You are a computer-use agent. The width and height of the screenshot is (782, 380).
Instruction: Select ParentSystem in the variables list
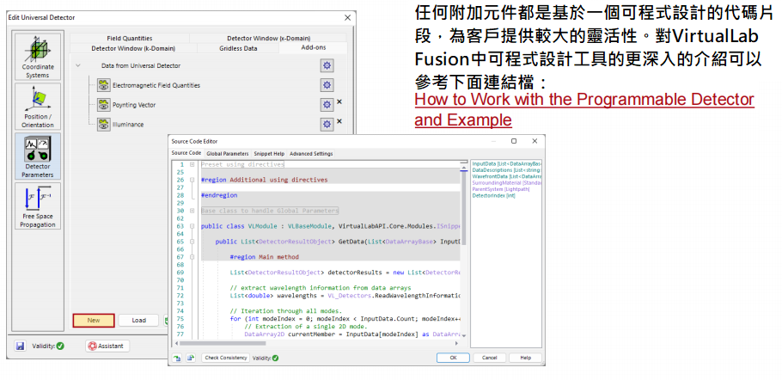point(501,189)
